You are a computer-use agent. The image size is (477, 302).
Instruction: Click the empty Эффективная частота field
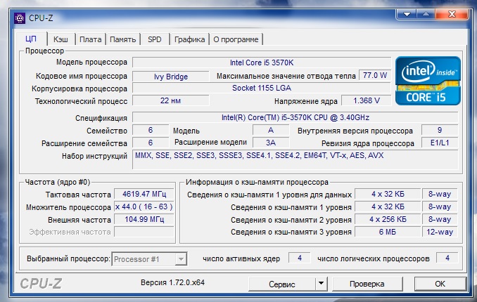pos(144,232)
